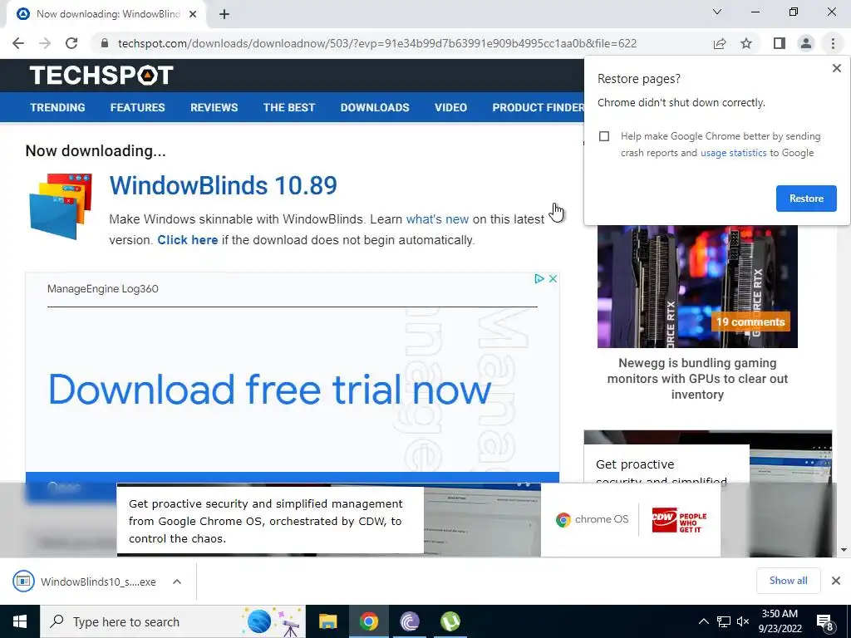Viewport: 851px width, 638px height.
Task: Open the RTX GPU article thumbnail
Action: click(x=697, y=287)
